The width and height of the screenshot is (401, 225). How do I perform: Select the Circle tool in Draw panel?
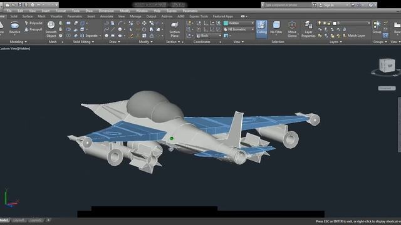coord(120,29)
